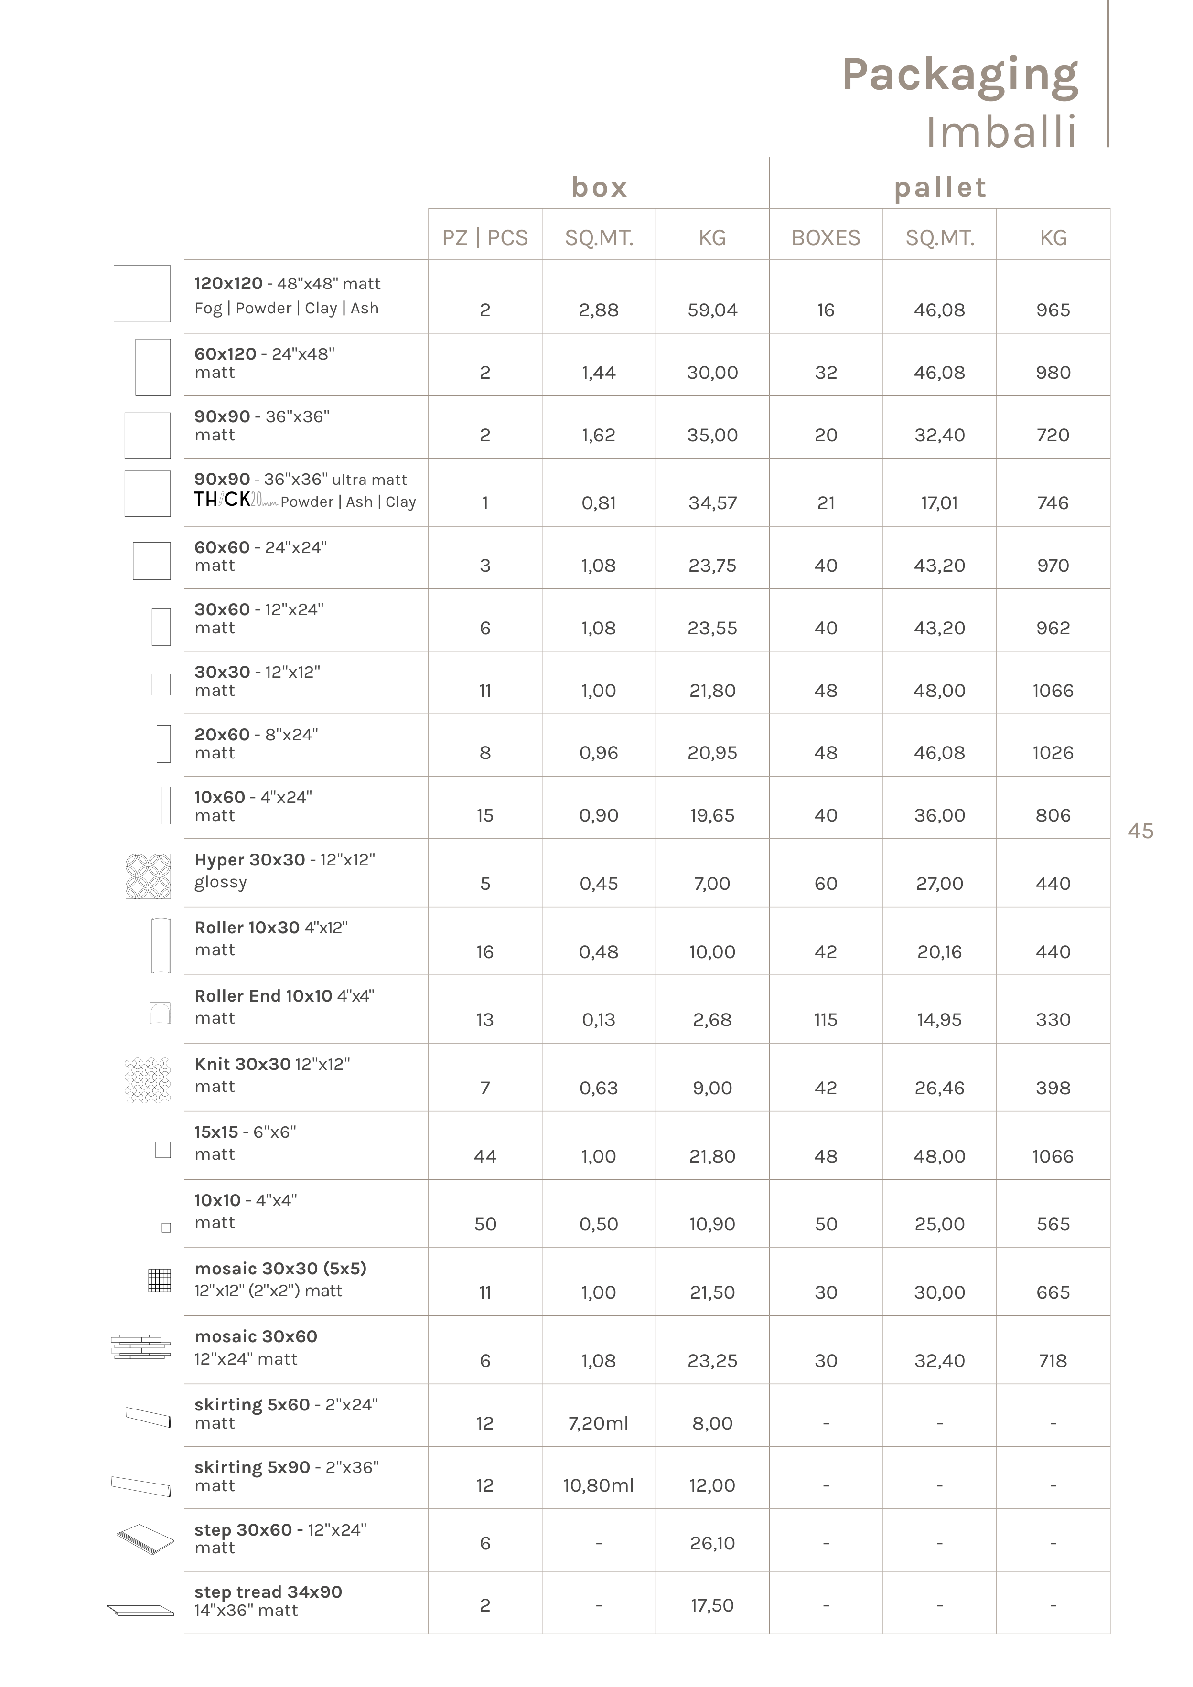Click the skirting 5x60 strip icon
The image size is (1193, 1687).
pyautogui.click(x=148, y=1417)
